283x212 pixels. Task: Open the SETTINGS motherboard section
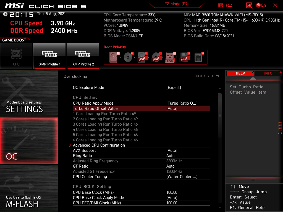coord(29,93)
